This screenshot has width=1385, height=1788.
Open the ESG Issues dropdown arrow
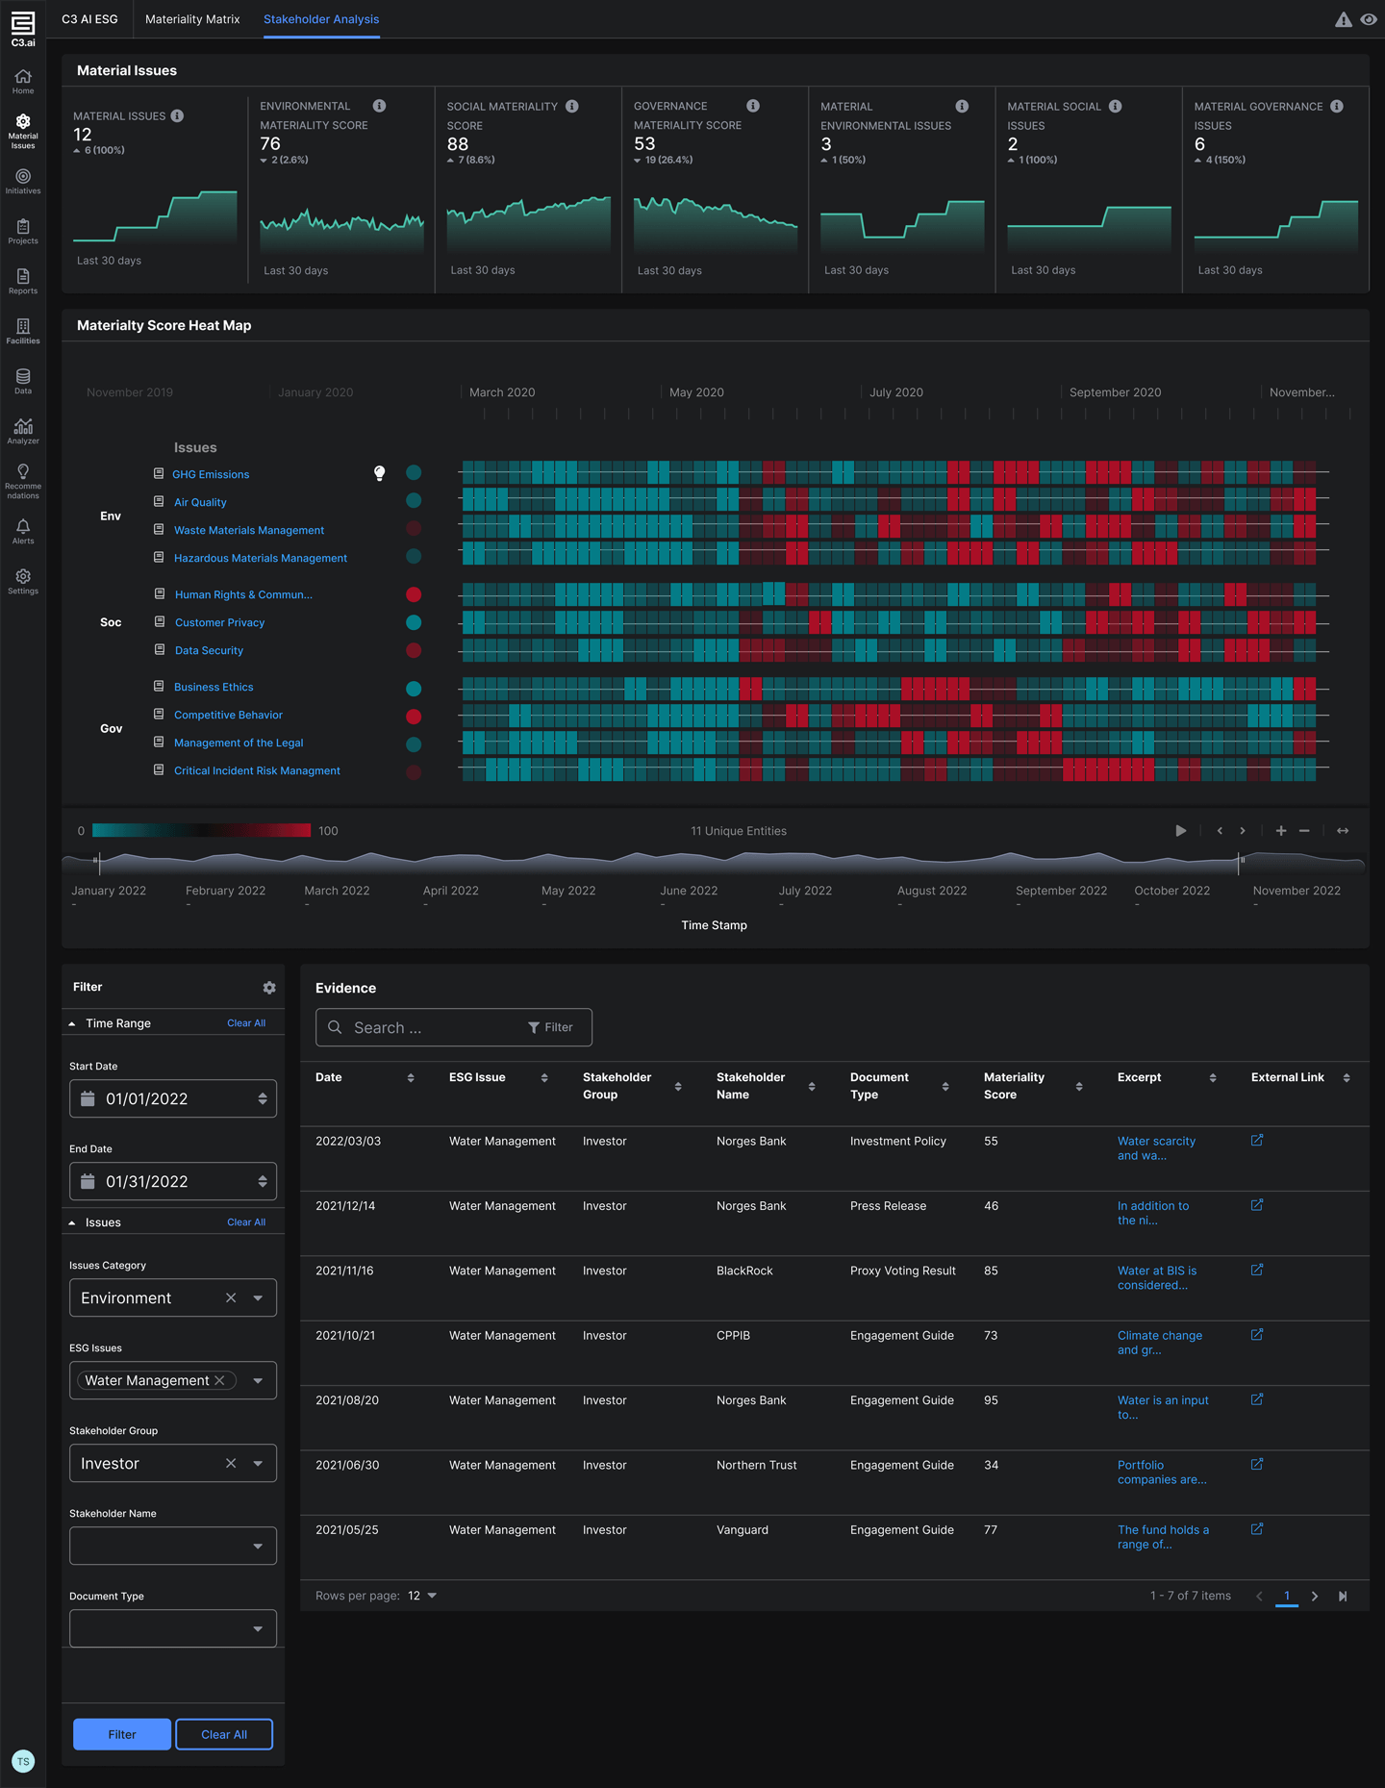click(258, 1380)
